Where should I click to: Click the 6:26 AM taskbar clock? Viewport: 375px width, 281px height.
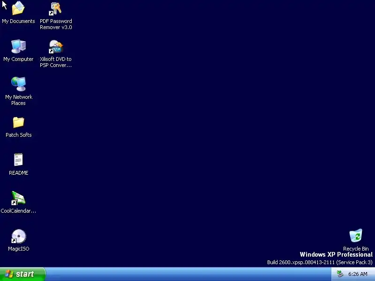coord(358,274)
